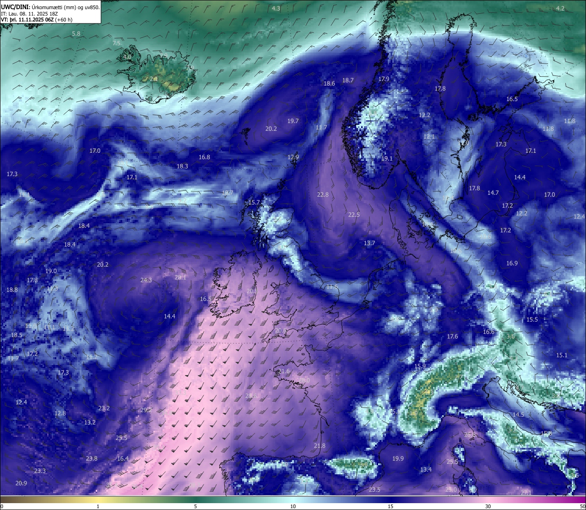Click the 14.5 value over Italy

click(x=518, y=415)
